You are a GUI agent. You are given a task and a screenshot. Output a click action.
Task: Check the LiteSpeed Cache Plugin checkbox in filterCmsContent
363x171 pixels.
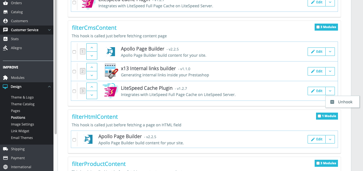(74, 91)
